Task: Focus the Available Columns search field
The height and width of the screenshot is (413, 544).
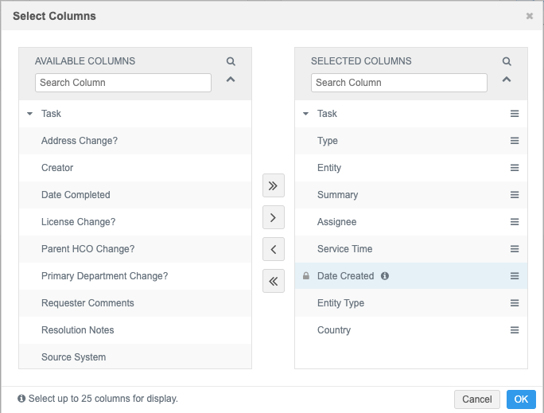Action: point(123,83)
